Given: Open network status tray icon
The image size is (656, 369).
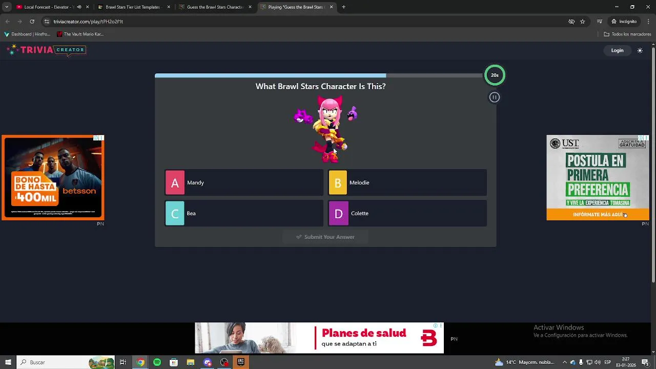Looking at the screenshot, I should (x=589, y=362).
